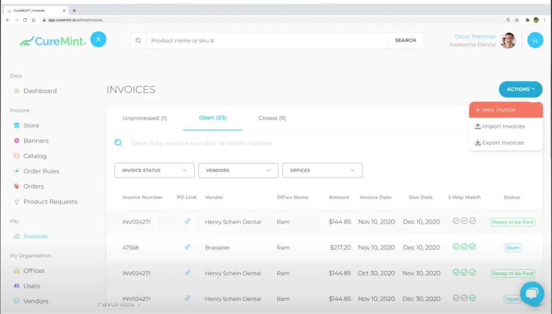Click the Dashboard icon
Viewport: 552px width, 314px height.
(x=16, y=91)
